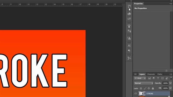Screen dimensions: 173x97
Task: Open the Fill slider arrow
Action: pyautogui.click(x=171, y=88)
